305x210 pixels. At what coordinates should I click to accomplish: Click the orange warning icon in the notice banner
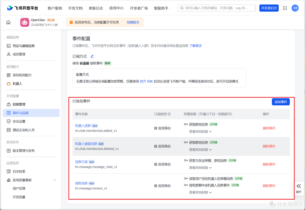tap(71, 22)
